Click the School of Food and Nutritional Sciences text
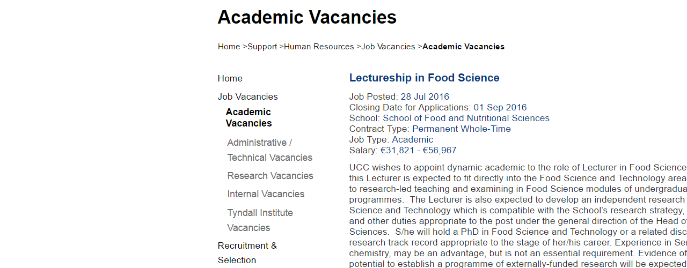 (466, 118)
